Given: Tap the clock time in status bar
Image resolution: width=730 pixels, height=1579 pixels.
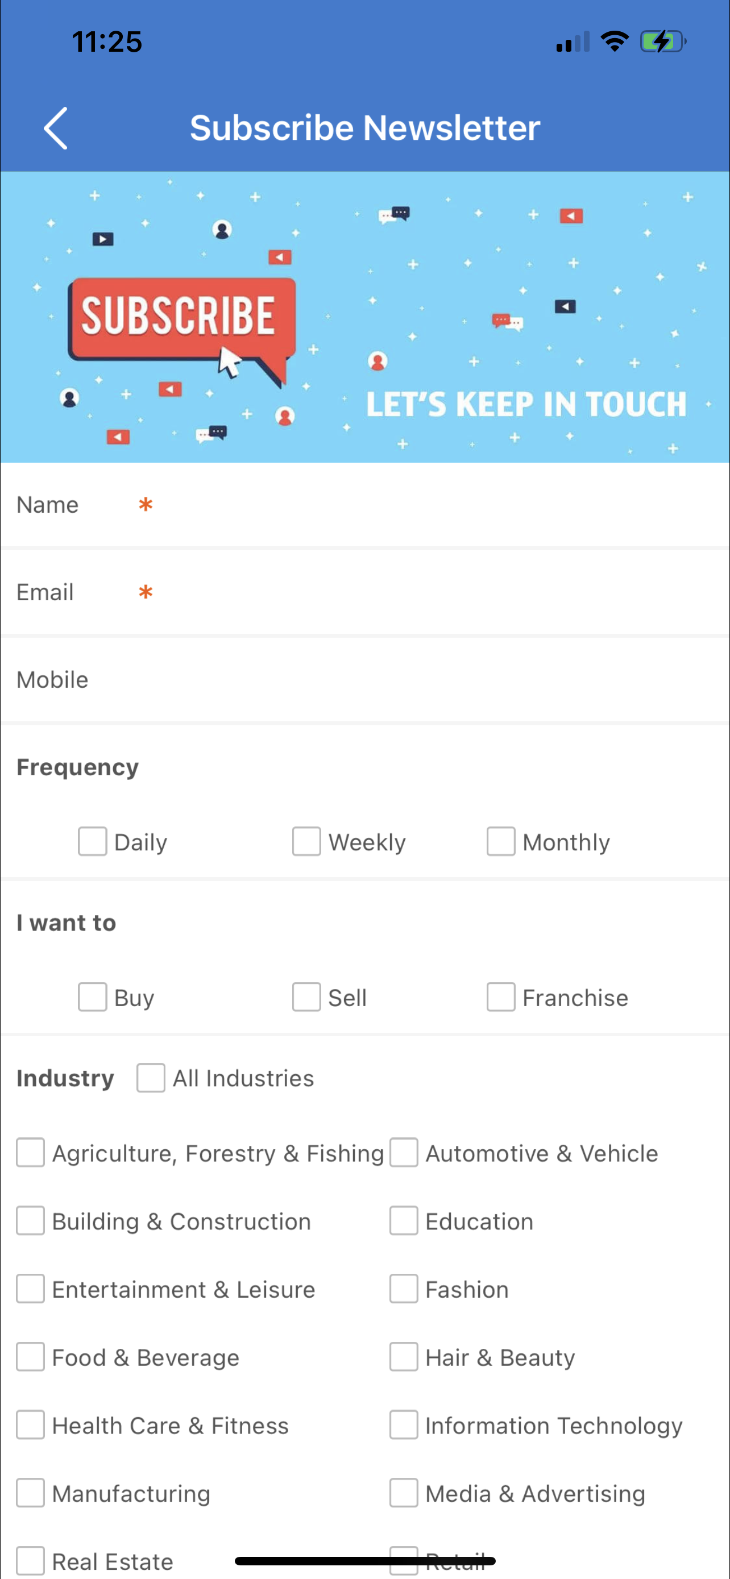Looking at the screenshot, I should click(107, 41).
